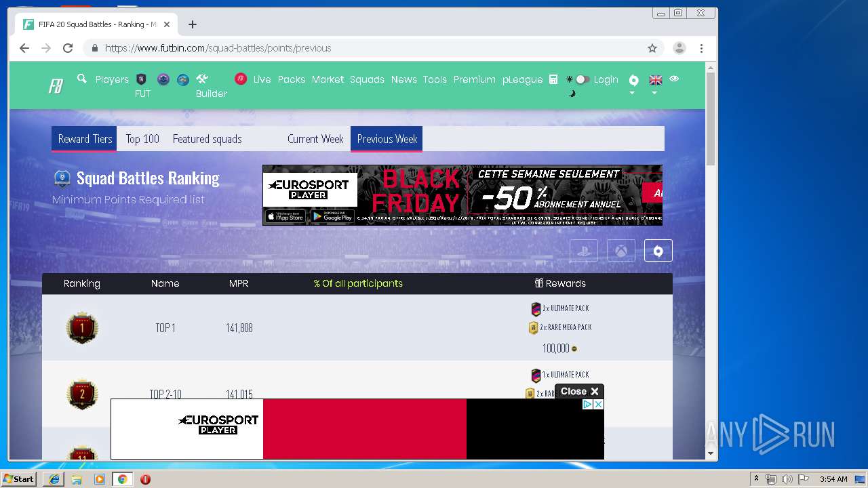This screenshot has height=488, width=868.
Task: Open the Tools menu
Action: pyautogui.click(x=435, y=79)
